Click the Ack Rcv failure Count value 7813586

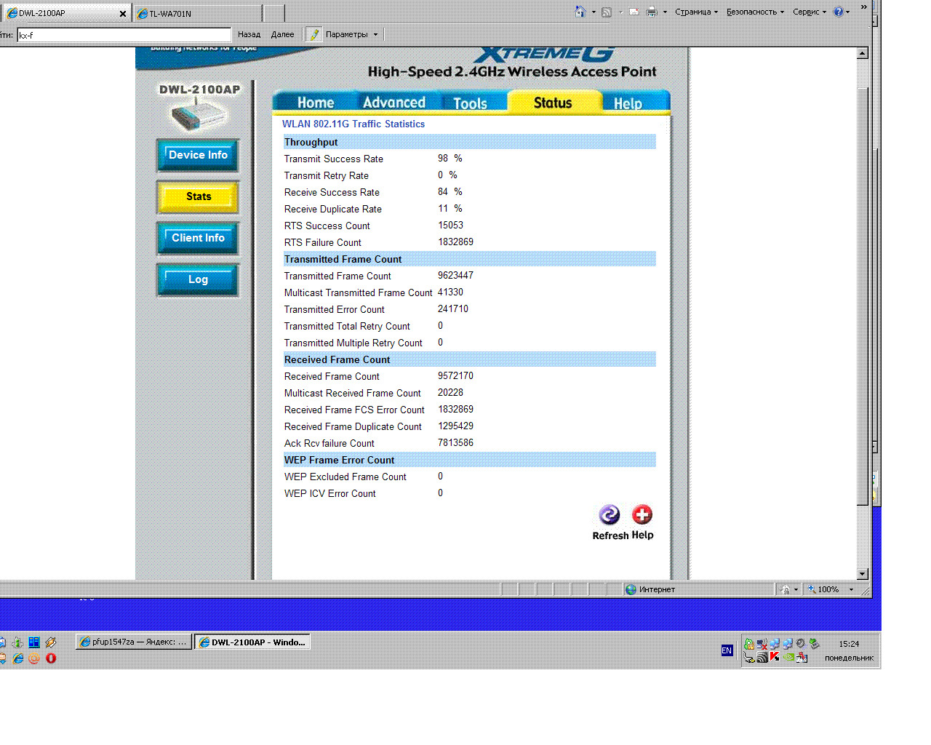click(455, 443)
